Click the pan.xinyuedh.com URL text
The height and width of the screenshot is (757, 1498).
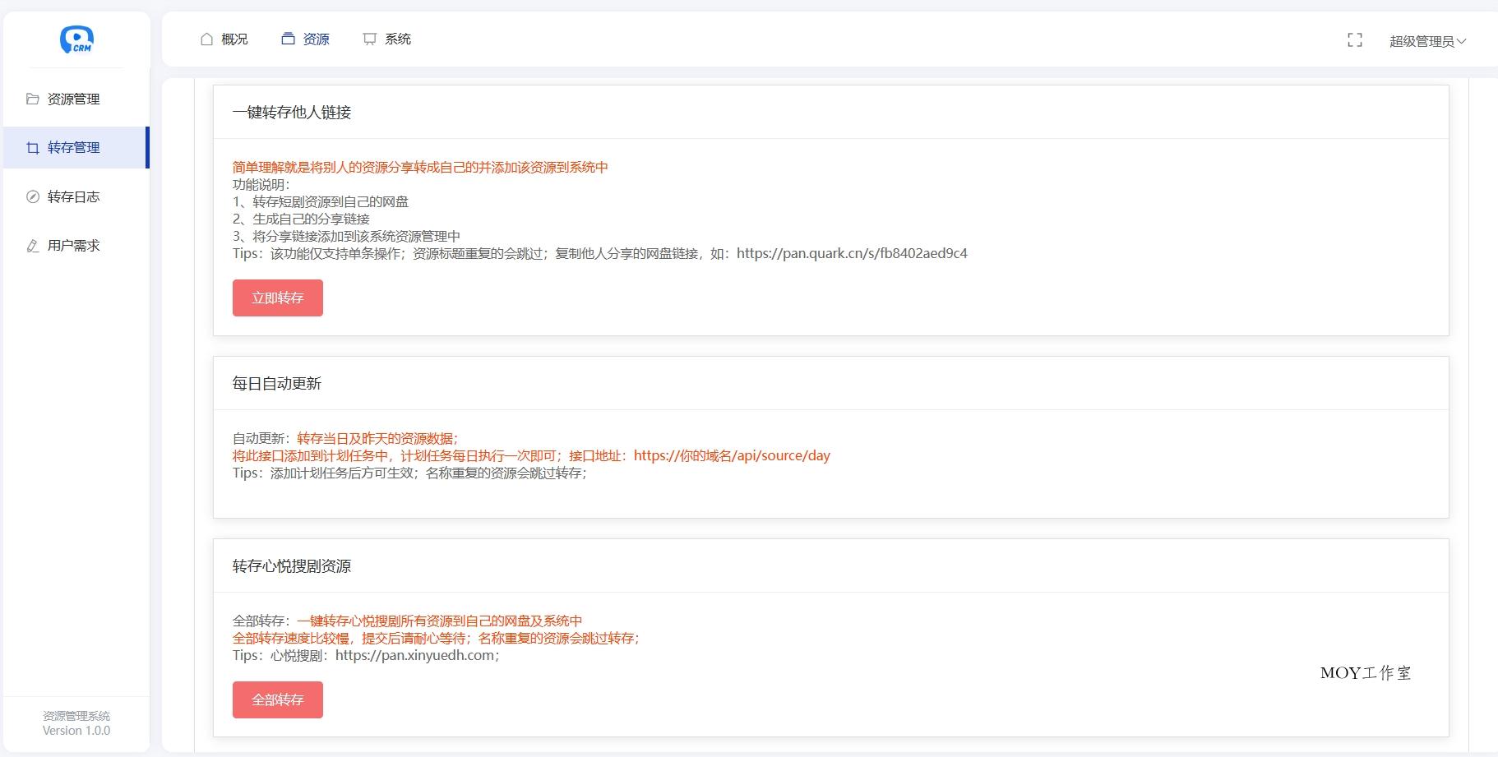pyautogui.click(x=414, y=655)
